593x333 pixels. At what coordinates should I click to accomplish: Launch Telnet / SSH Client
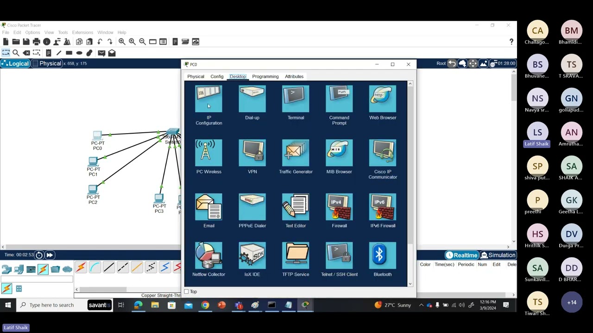(x=339, y=255)
